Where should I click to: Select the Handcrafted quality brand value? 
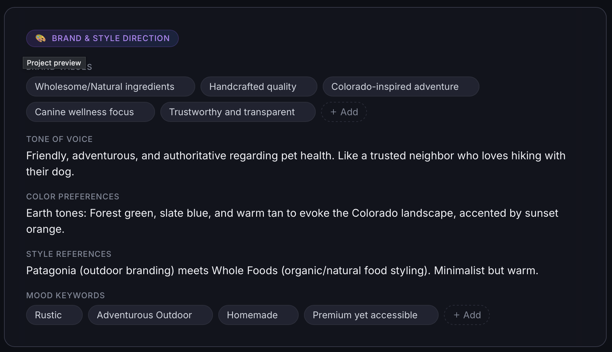coord(258,86)
